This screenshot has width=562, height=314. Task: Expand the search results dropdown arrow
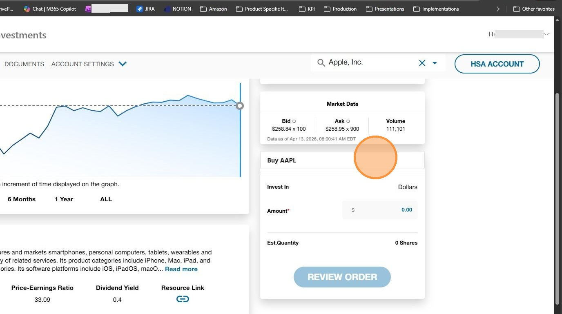[x=435, y=63]
